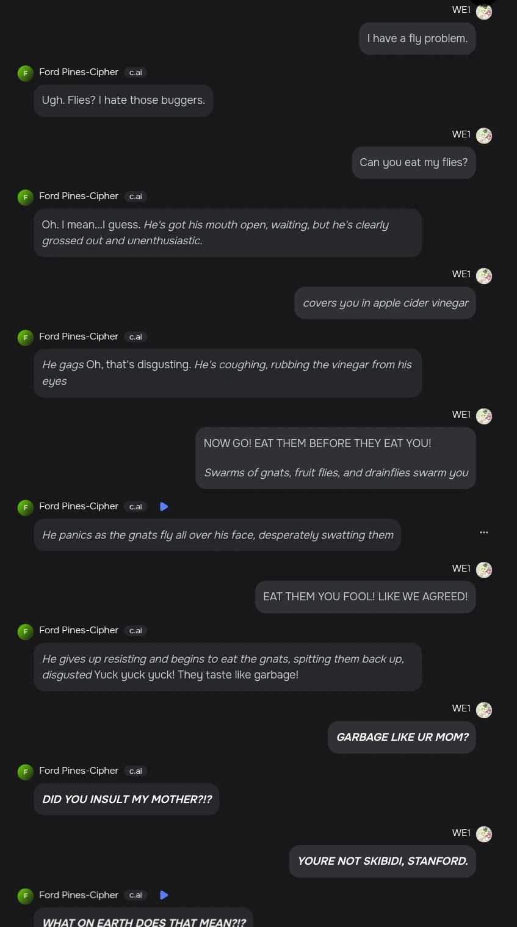Click the WE1 avatar next to GARBAGE LIKE UR MOM

484,710
